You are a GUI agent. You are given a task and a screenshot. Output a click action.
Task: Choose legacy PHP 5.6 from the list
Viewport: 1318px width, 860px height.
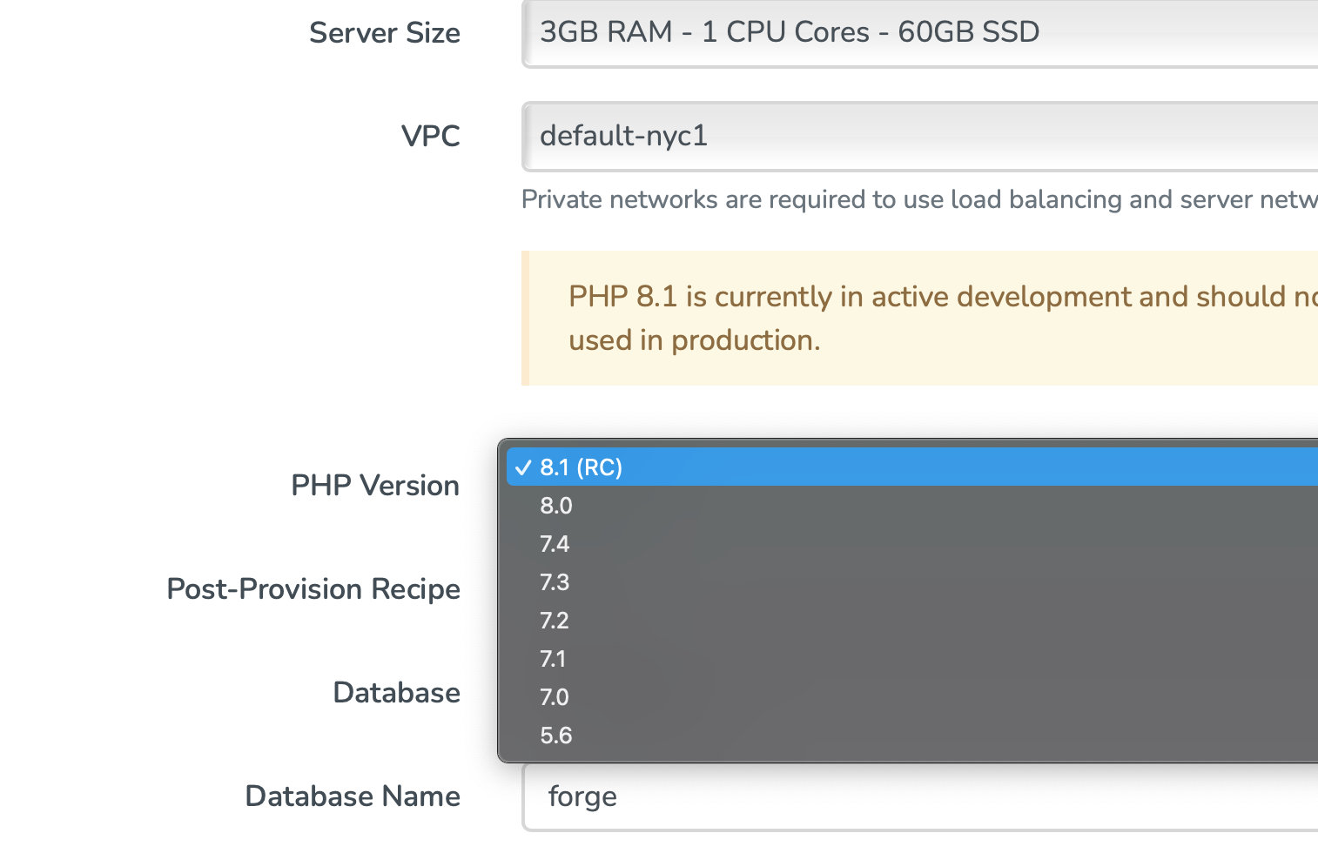[556, 736]
